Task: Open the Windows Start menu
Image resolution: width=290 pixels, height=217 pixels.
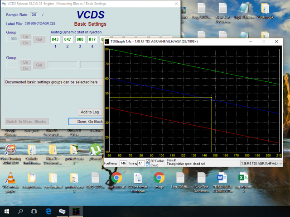Action: coord(6,211)
